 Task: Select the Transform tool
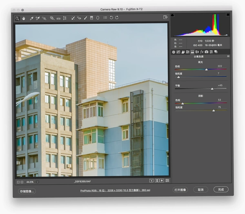point(65,18)
